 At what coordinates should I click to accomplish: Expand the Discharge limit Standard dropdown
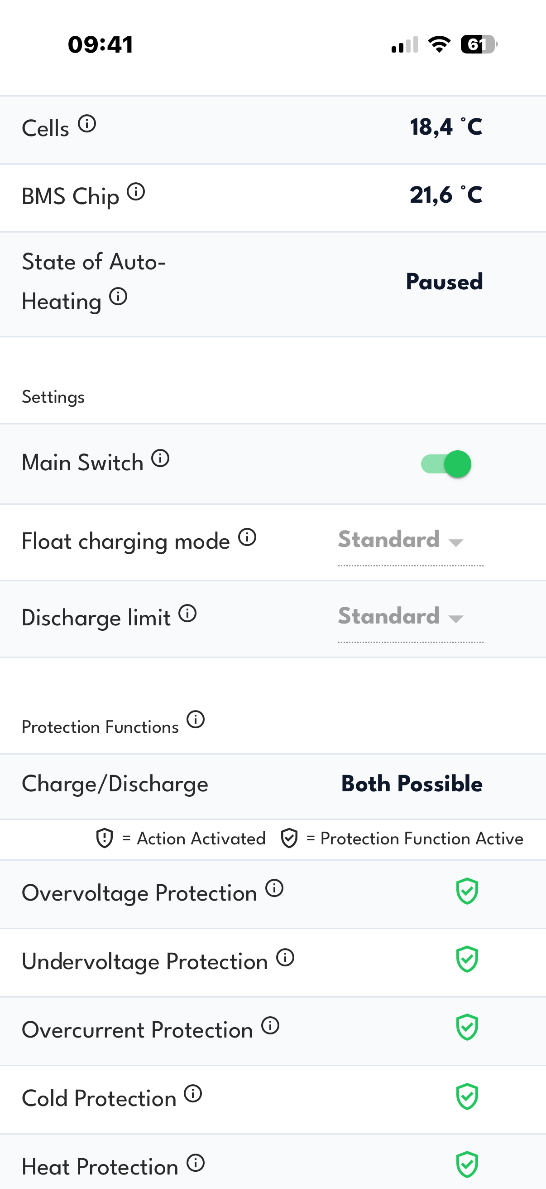(x=410, y=617)
